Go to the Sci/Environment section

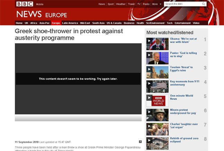(155, 23)
